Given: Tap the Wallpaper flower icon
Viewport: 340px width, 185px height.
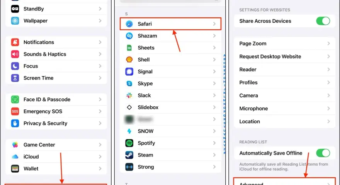Looking at the screenshot, I should (x=15, y=21).
